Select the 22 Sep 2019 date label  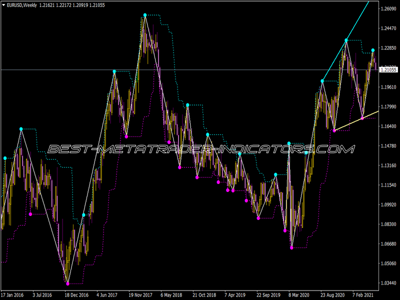click(x=268, y=295)
